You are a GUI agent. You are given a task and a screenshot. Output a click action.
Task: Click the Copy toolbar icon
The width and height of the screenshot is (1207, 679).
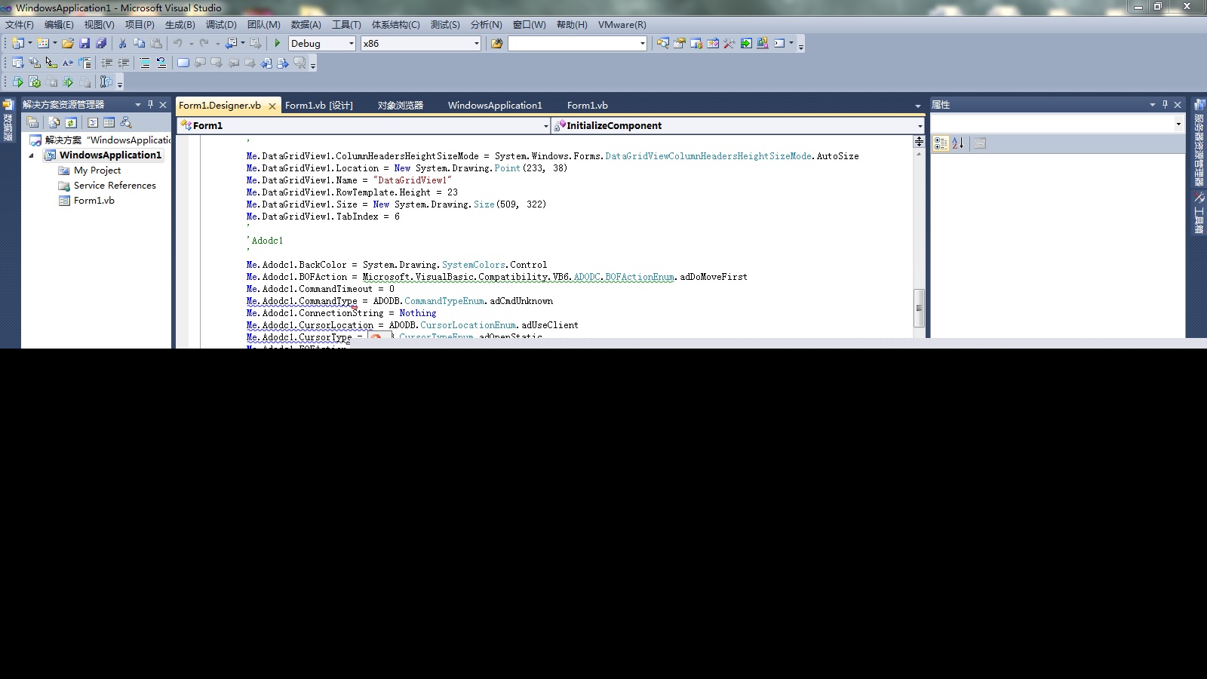coord(139,44)
